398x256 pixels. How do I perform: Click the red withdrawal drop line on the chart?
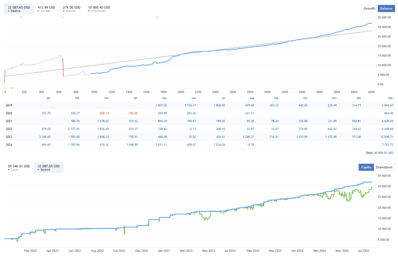tap(63, 67)
